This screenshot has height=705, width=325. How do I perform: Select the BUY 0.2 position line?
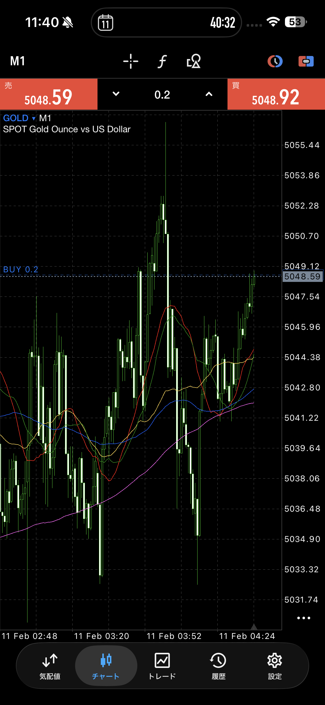click(21, 270)
